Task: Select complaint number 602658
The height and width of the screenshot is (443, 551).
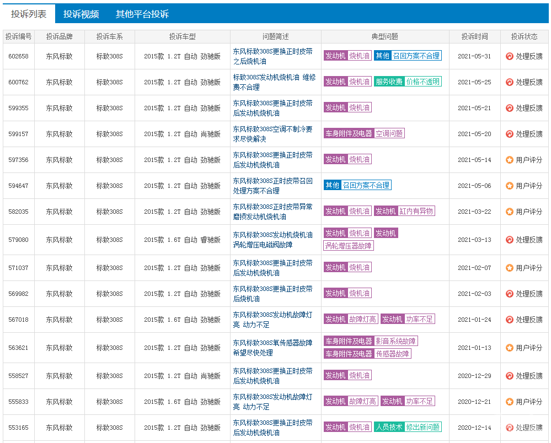Action: pos(19,56)
